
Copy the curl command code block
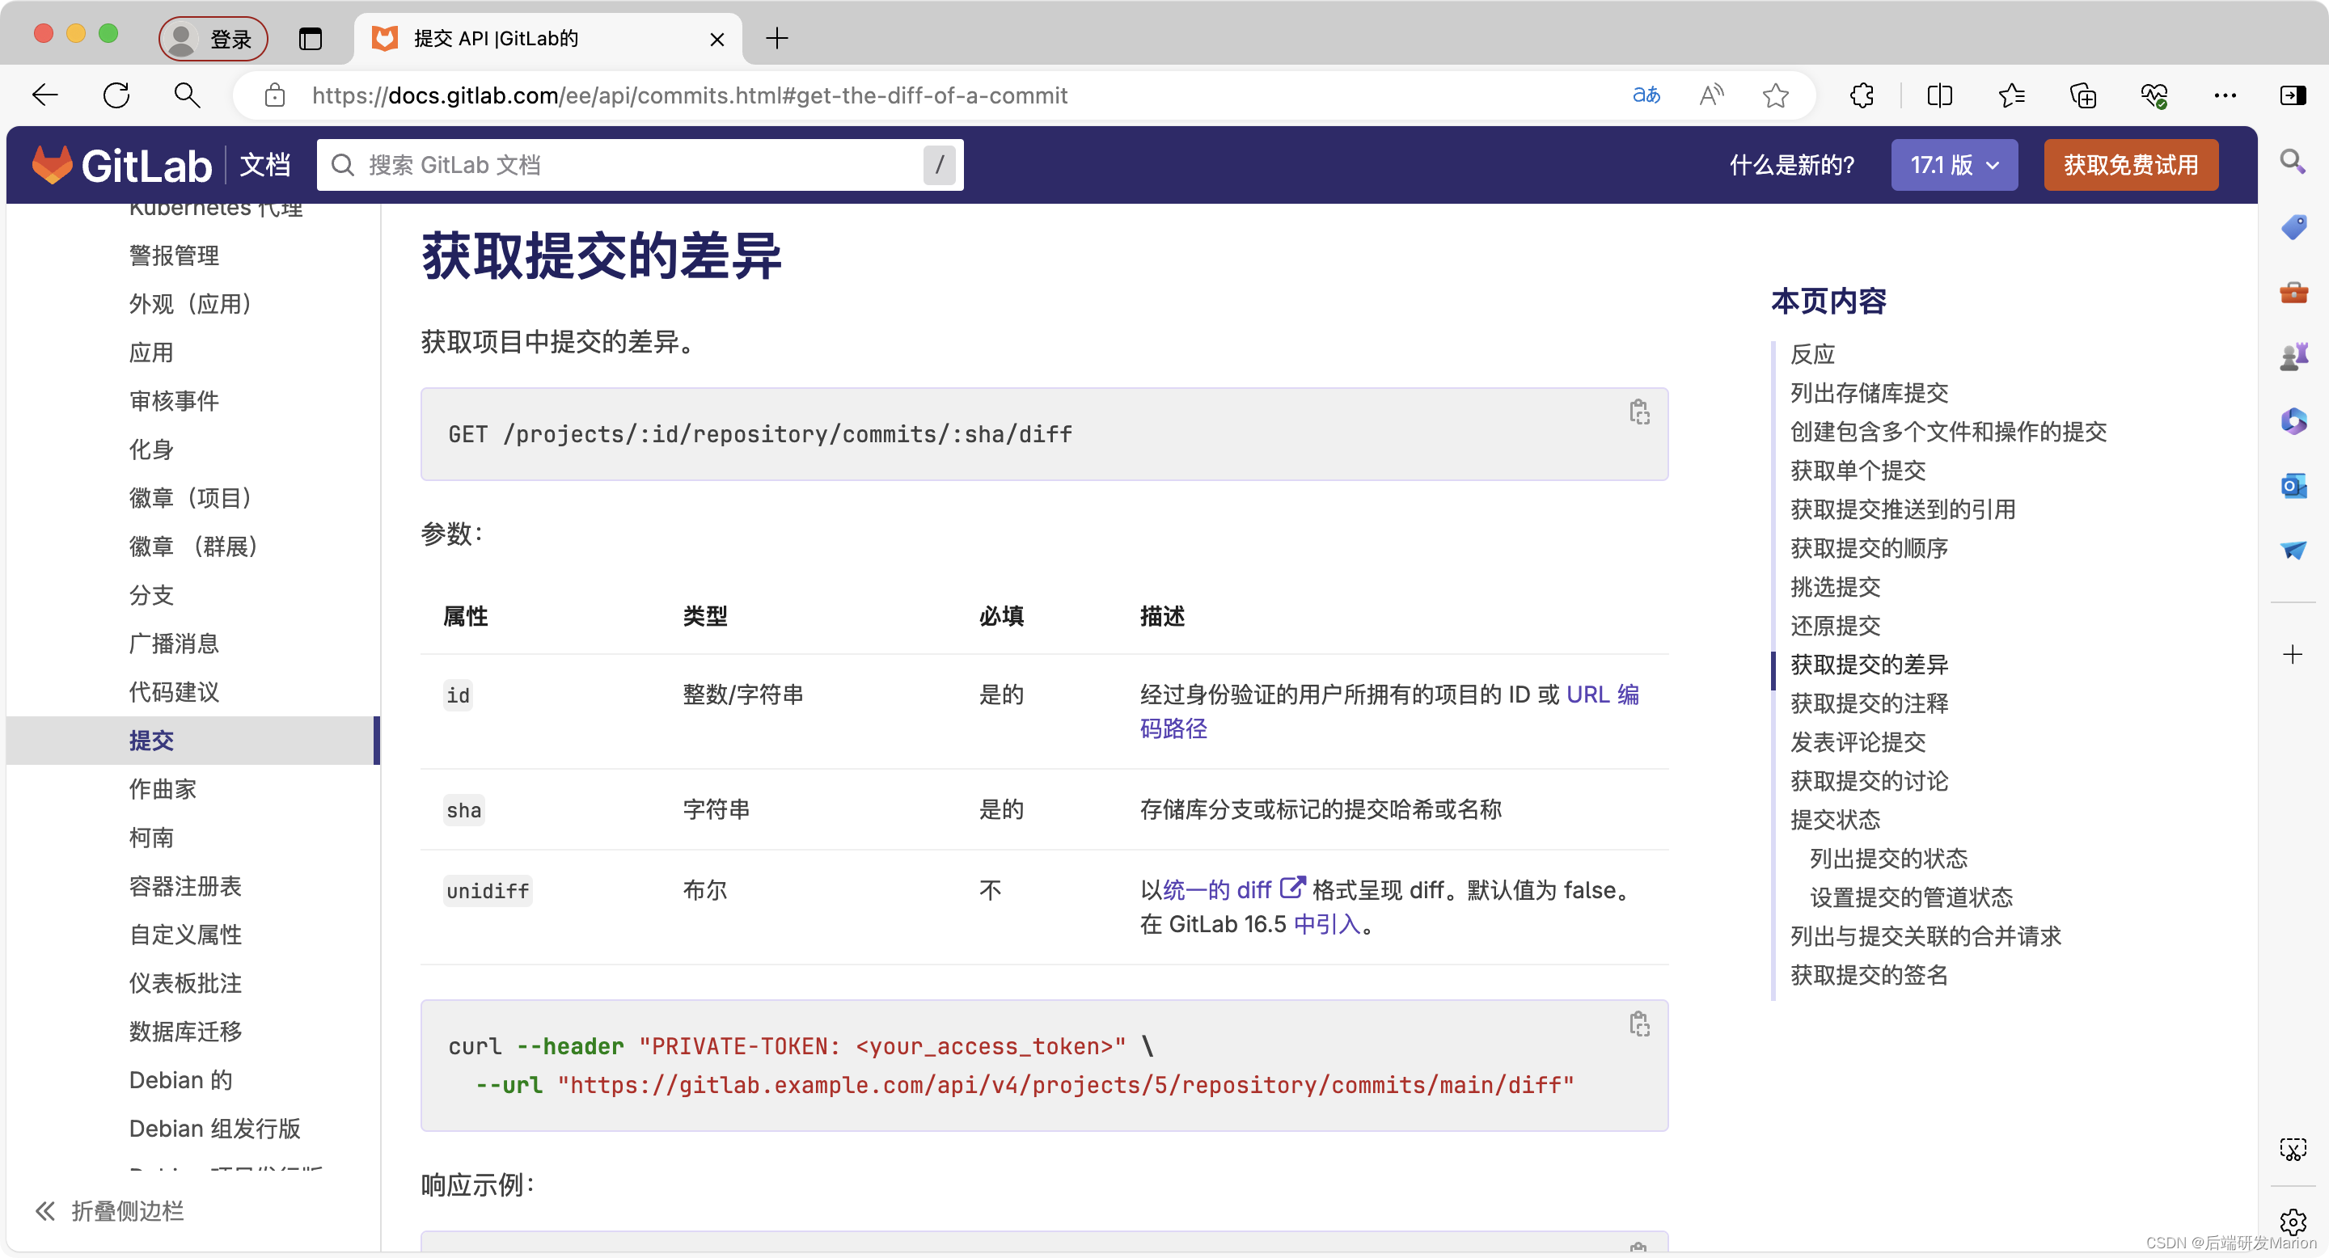1638,1023
